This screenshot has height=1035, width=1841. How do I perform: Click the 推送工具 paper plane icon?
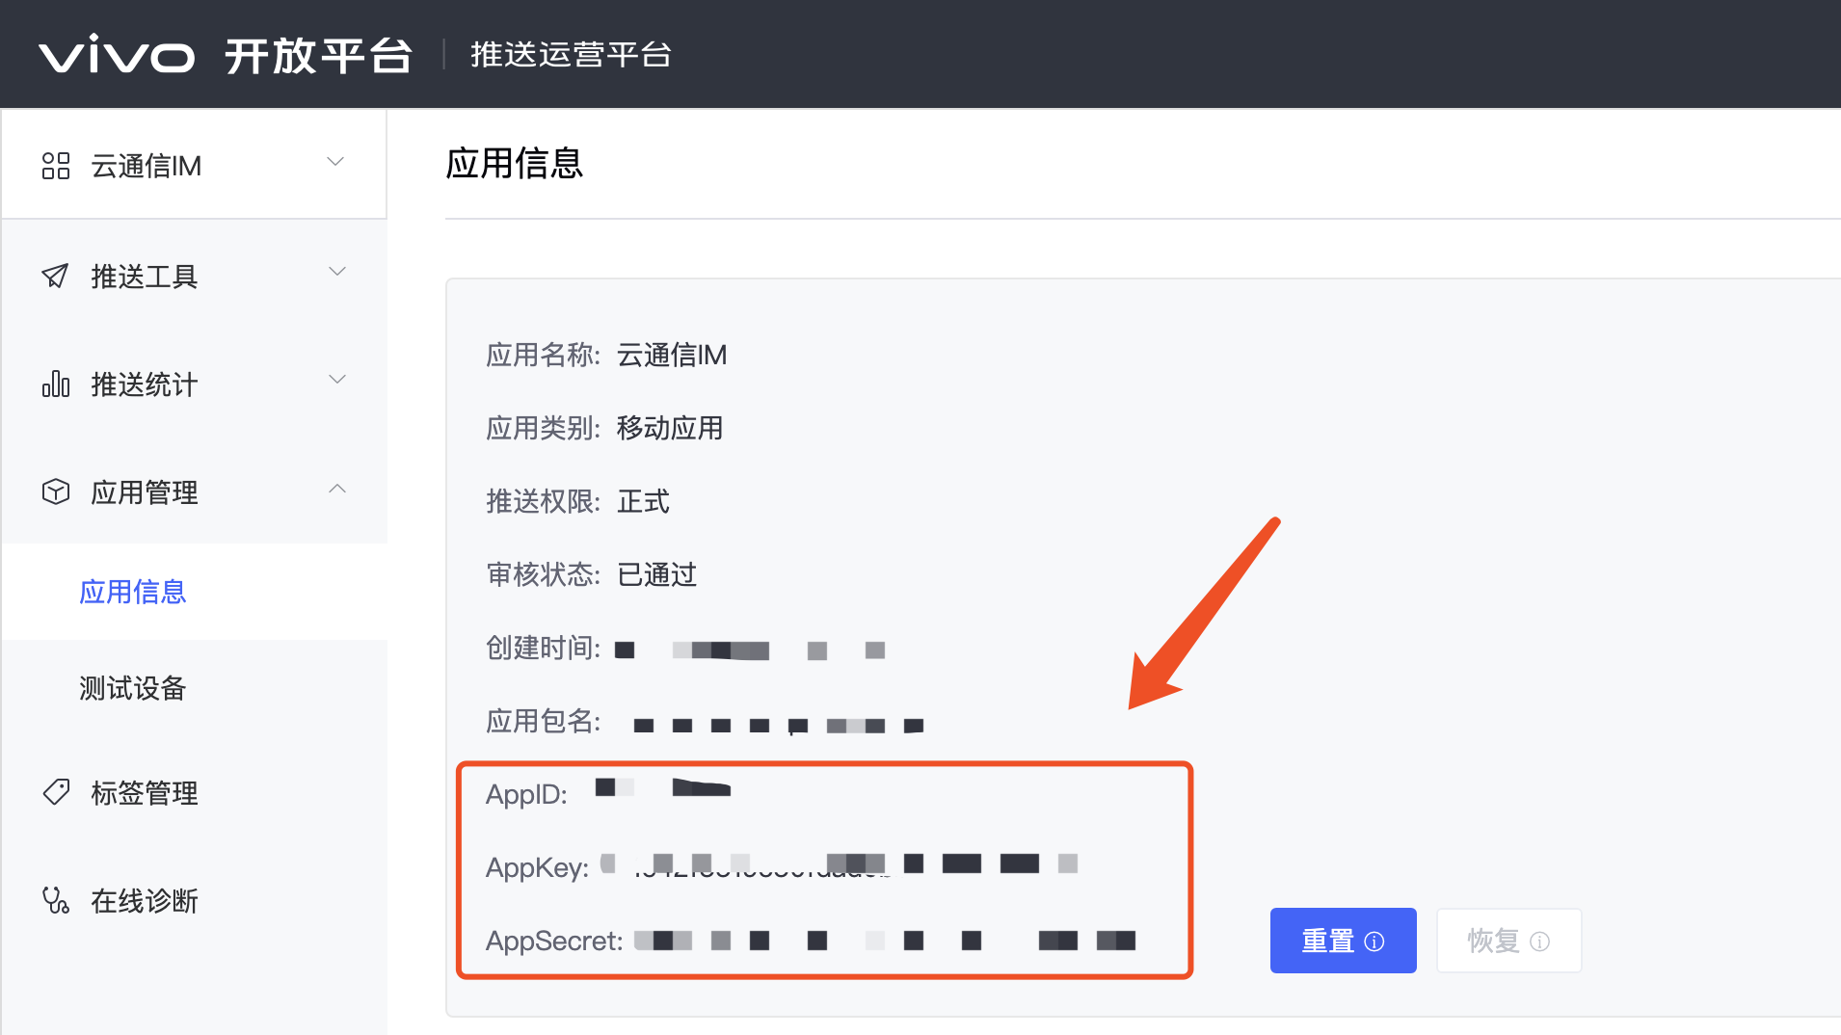tap(56, 276)
